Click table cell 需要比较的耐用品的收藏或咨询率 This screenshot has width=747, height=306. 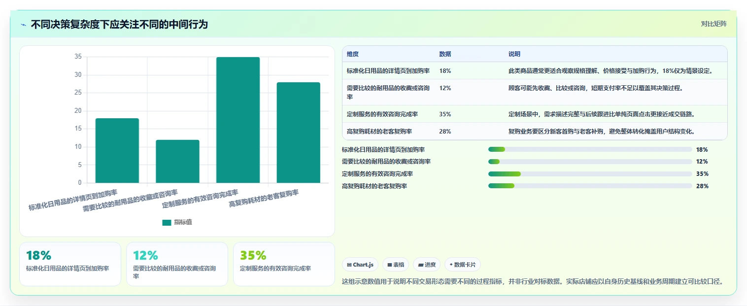tap(388, 92)
